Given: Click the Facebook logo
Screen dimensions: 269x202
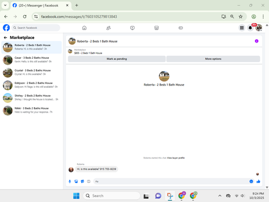Looking at the screenshot, I should pyautogui.click(x=6, y=28).
